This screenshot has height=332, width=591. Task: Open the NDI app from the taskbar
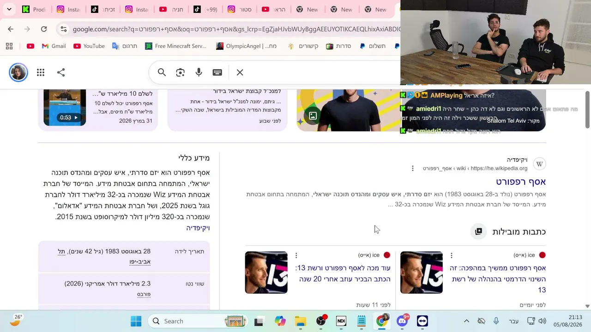(x=341, y=321)
